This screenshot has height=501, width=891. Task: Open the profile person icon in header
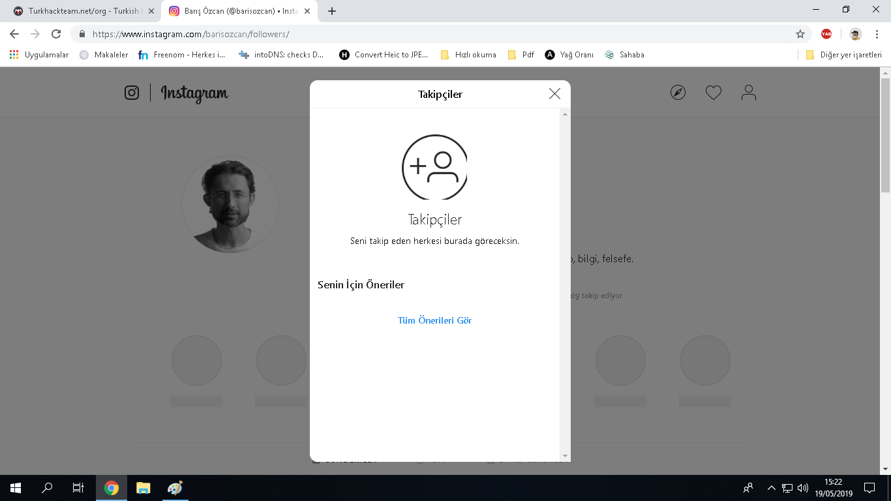click(x=749, y=93)
